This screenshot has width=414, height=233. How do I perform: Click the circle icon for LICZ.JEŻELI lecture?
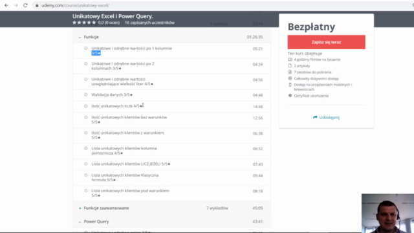(86, 164)
